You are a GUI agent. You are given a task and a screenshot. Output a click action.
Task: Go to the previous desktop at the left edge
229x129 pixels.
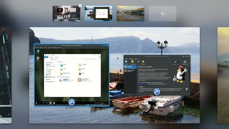tap(6, 75)
